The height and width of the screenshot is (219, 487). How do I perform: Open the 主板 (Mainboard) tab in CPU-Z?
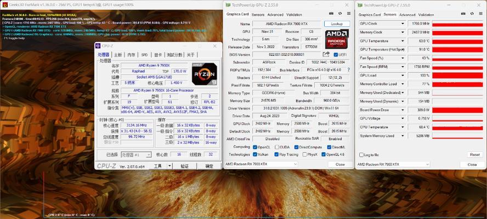click(118, 55)
